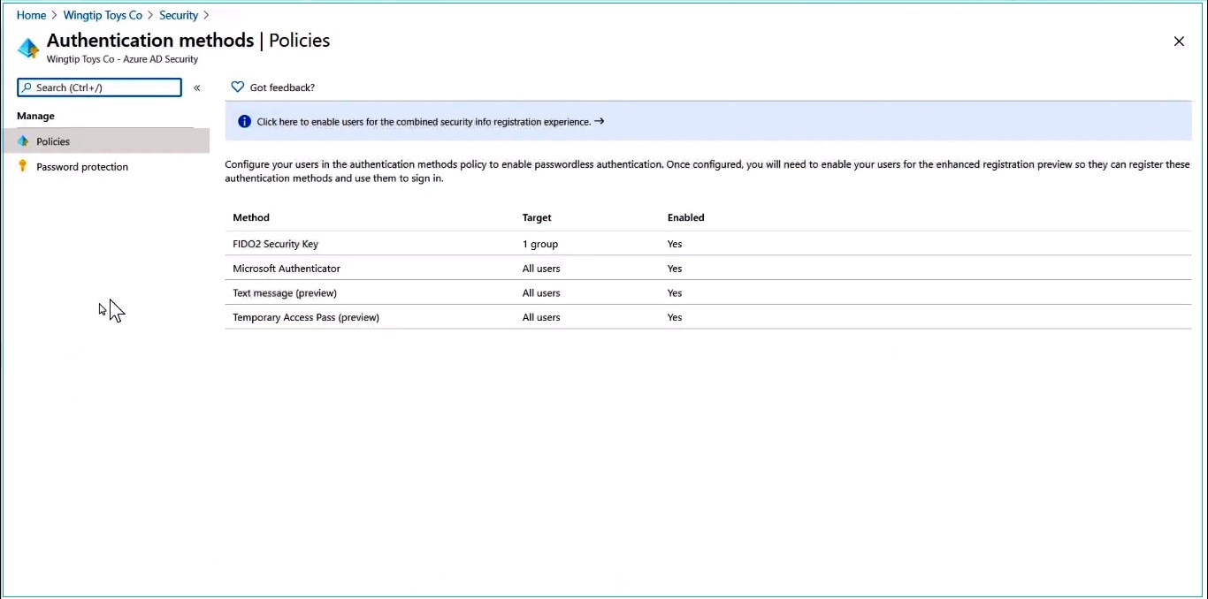
Task: Open Temporary Access Pass (preview) method
Action: tap(306, 317)
